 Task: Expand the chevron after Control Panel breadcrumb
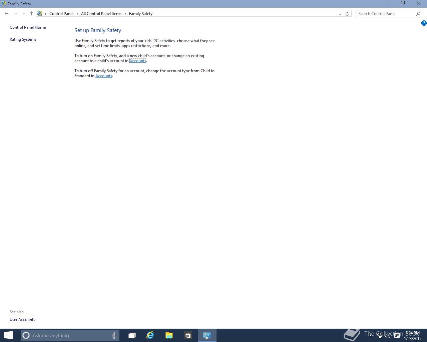pos(77,14)
